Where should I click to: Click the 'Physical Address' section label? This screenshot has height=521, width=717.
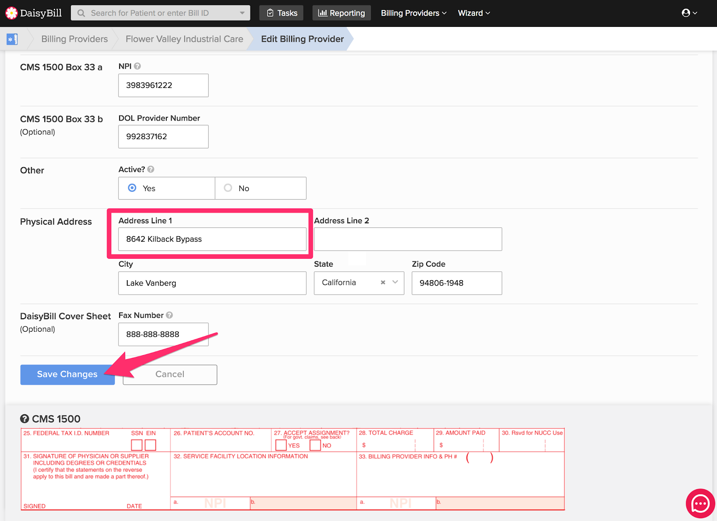(x=56, y=221)
